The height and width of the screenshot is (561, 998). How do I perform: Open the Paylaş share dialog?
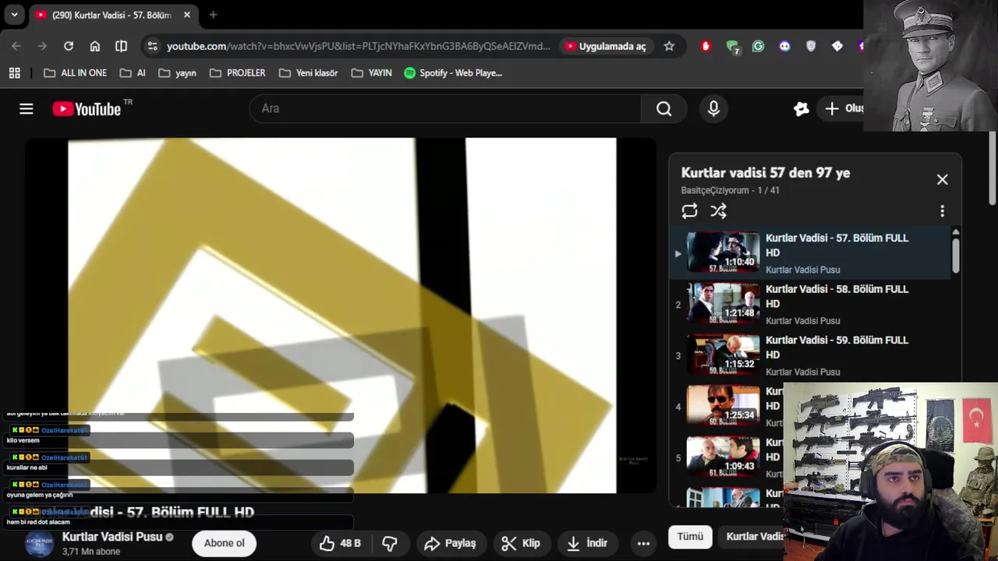point(450,543)
